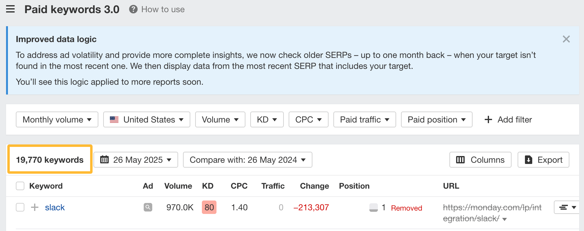Viewport: 584px width, 231px height.
Task: Open the SERP overview button in slack row
Action: coord(566,208)
